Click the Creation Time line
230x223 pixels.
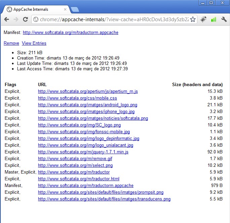coord(68,58)
